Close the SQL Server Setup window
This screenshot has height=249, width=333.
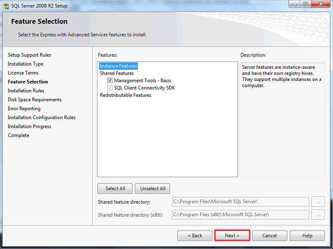[x=321, y=4]
